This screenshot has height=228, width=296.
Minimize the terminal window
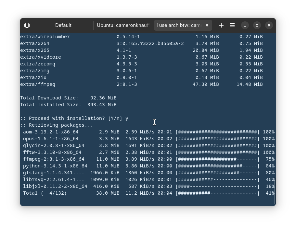[245, 25]
